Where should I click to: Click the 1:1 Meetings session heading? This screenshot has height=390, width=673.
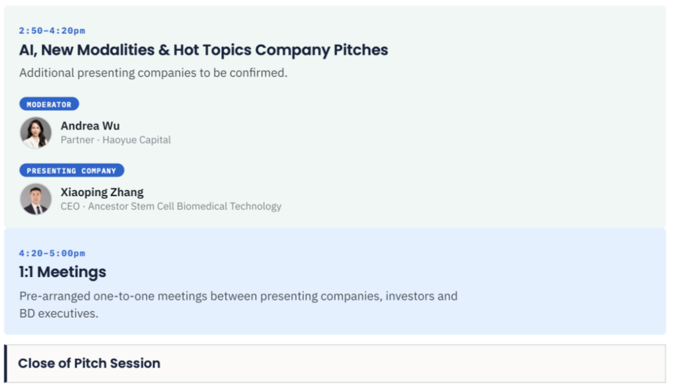(x=63, y=272)
